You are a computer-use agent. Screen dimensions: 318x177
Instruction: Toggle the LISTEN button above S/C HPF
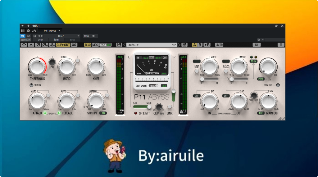click(107, 95)
